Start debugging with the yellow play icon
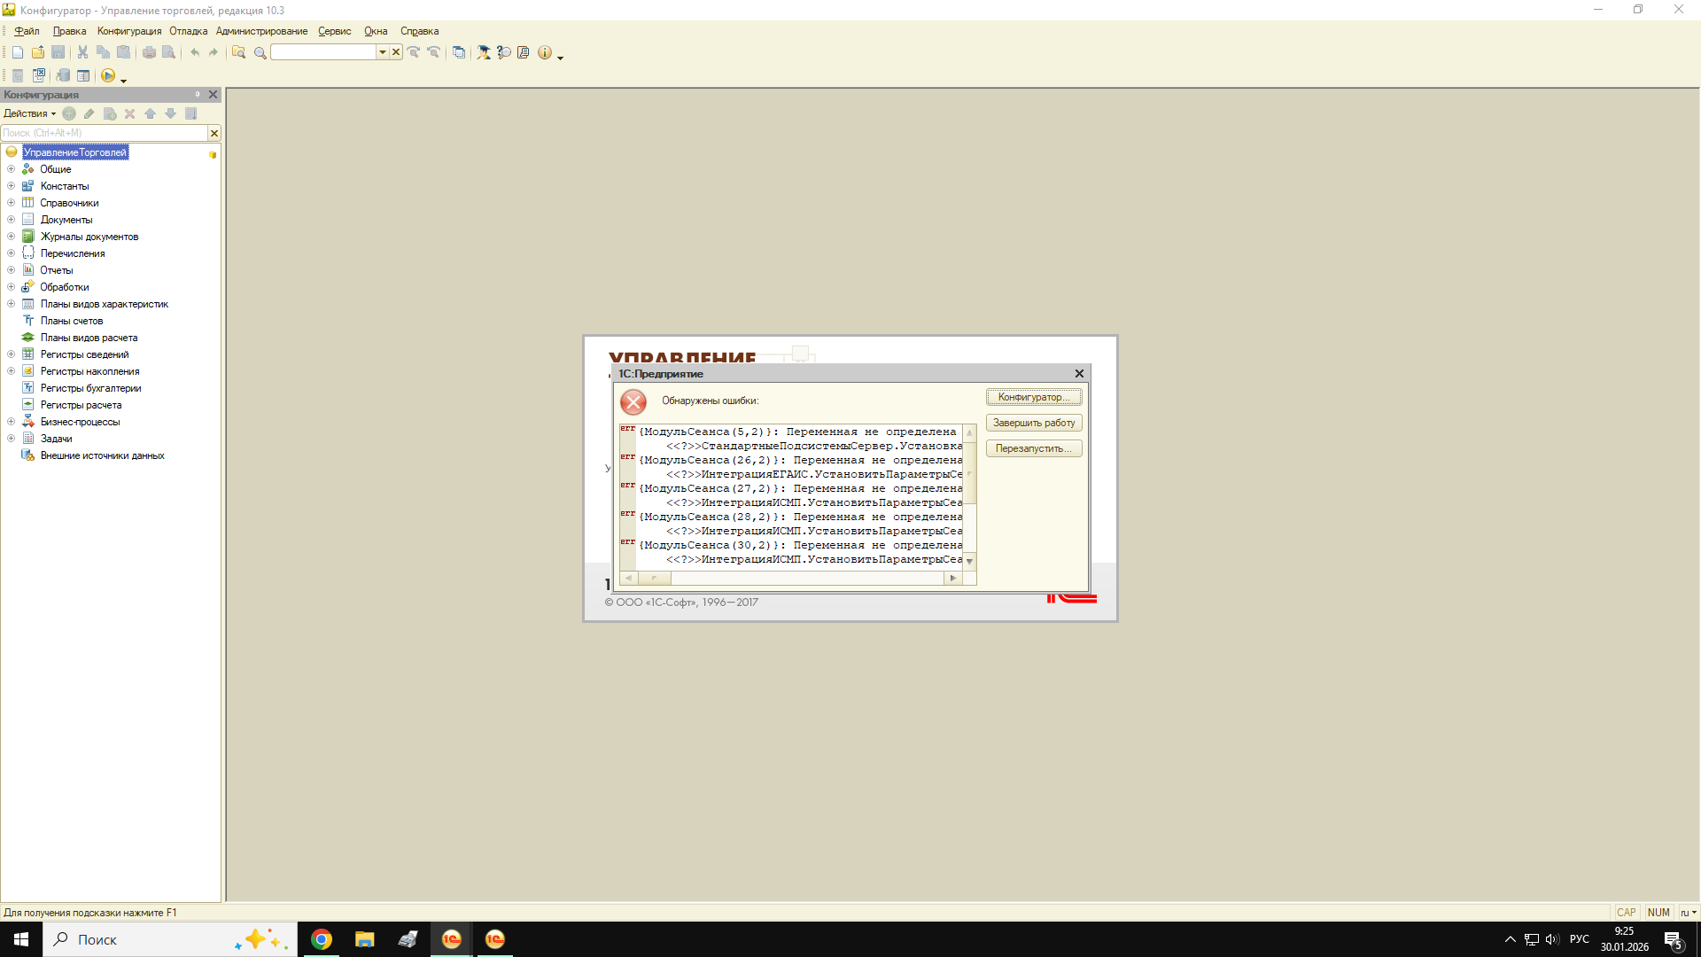 click(x=108, y=76)
